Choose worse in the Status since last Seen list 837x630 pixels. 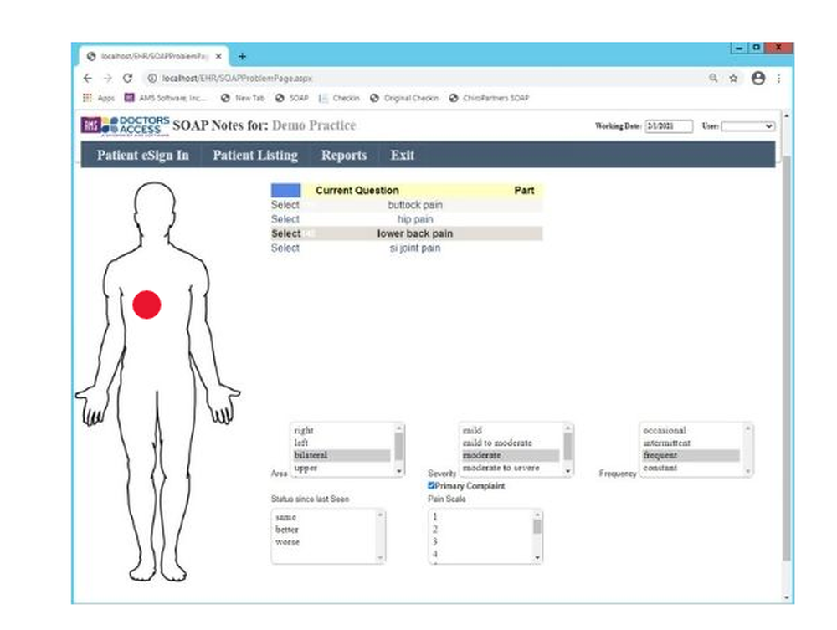click(287, 540)
